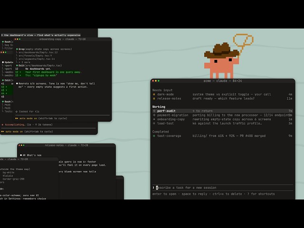The image size is (304, 228).
Task: Click the orange status icon beside release-notes
Action: pyautogui.click(x=154, y=99)
